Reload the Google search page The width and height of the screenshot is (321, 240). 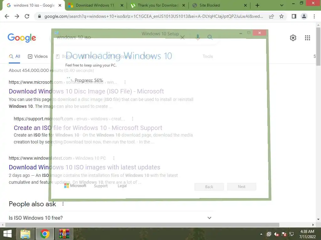27,16
